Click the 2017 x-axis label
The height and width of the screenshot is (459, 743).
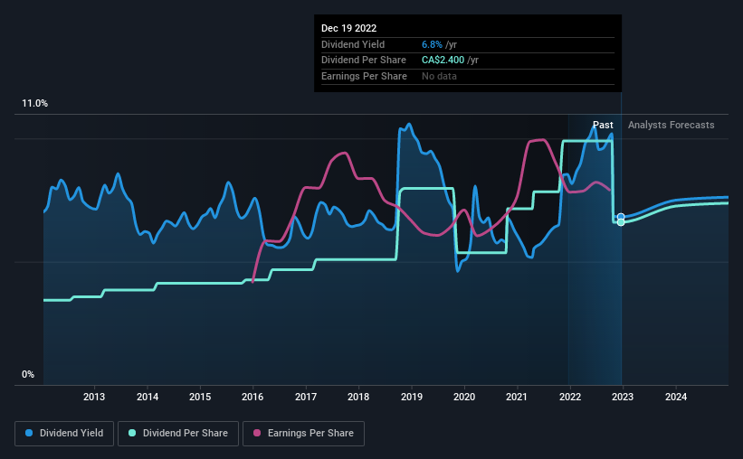click(x=306, y=397)
